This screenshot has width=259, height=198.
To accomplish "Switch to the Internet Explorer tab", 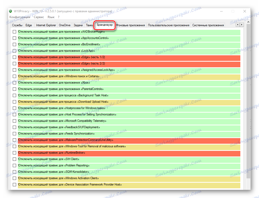I will pos(46,25).
